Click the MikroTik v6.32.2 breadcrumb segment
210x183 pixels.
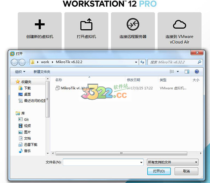tap(69, 62)
